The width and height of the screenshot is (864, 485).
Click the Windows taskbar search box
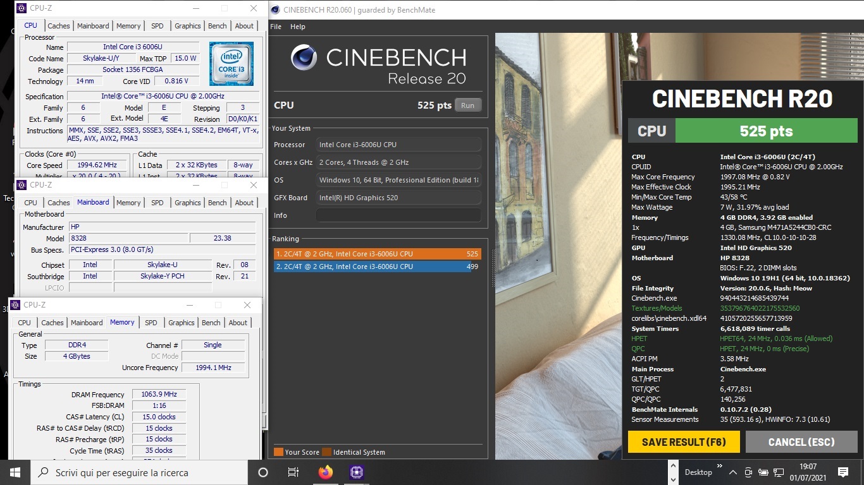click(139, 472)
